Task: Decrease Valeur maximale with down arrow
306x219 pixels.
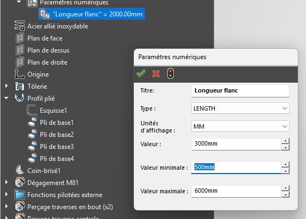Action: [285, 194]
